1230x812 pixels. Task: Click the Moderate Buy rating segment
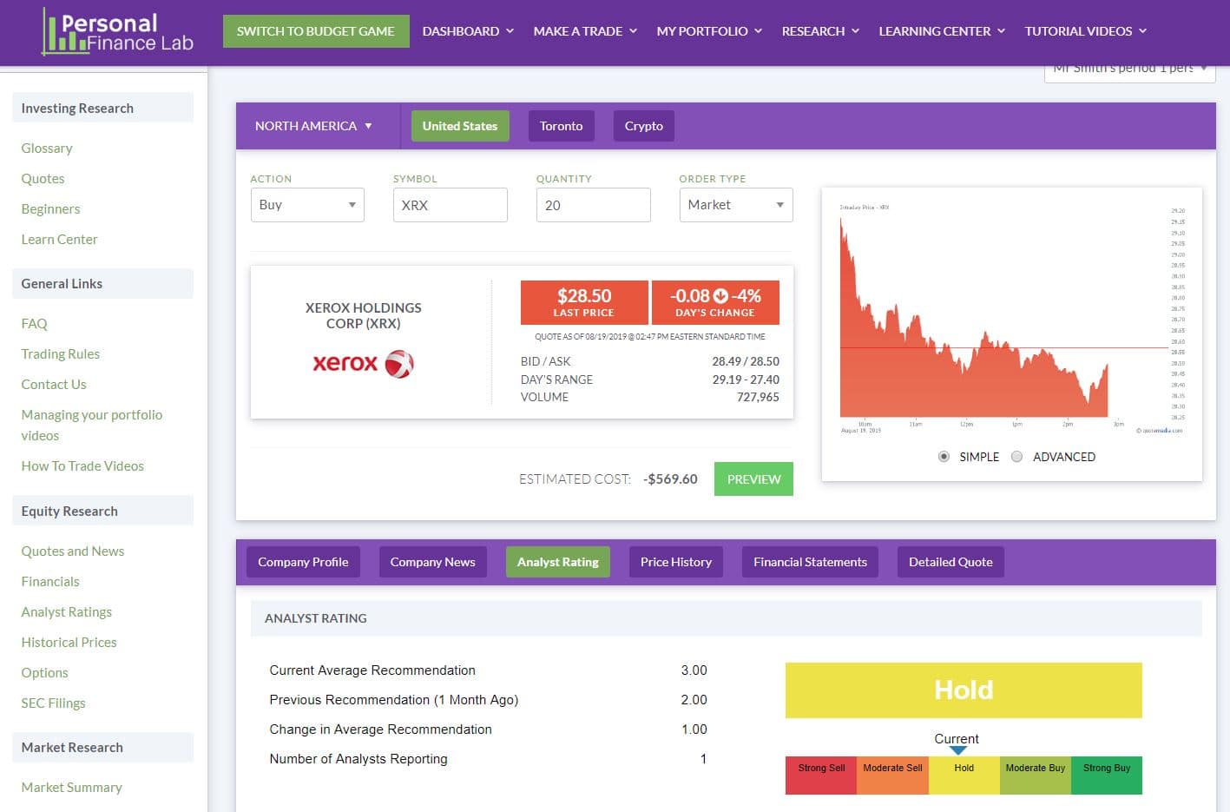pyautogui.click(x=1036, y=776)
